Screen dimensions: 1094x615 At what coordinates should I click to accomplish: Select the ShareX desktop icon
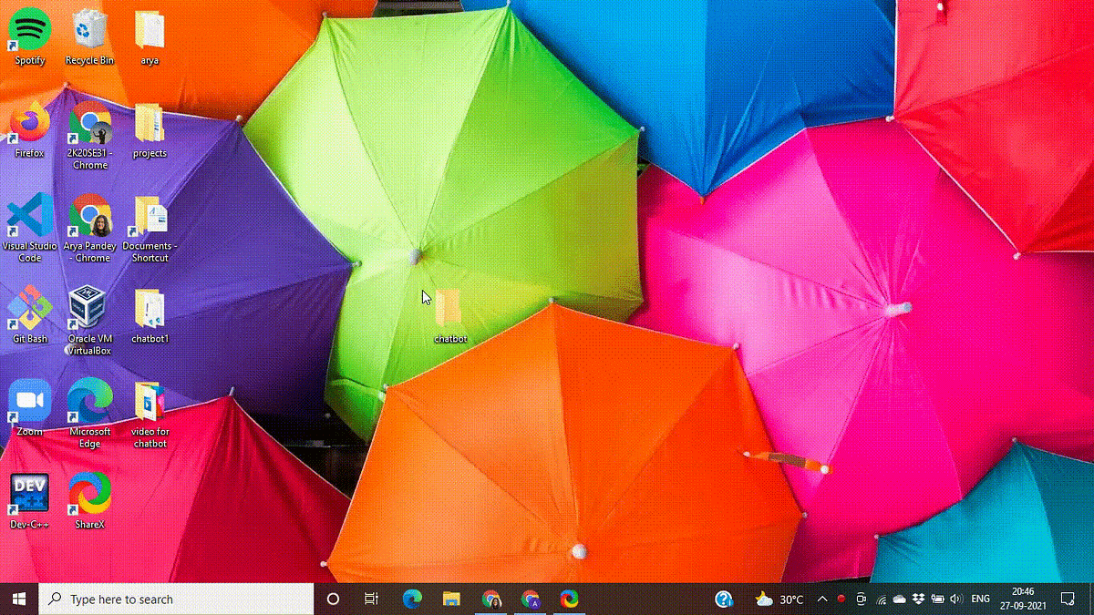89,500
